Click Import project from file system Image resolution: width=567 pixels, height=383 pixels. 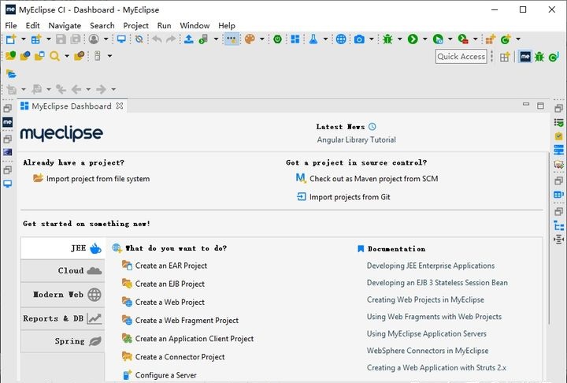click(98, 179)
